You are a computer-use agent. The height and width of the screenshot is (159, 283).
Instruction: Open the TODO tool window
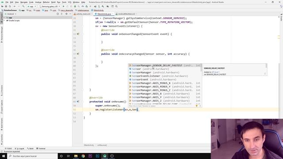(8, 148)
